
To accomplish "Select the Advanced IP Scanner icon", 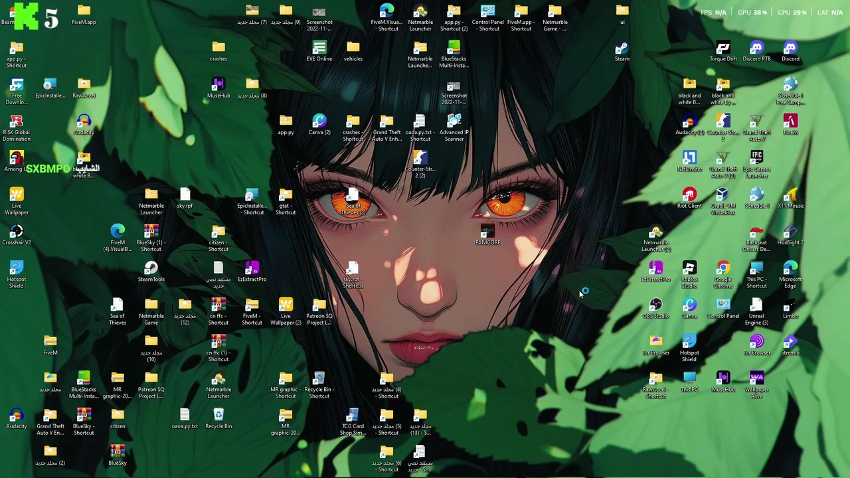I will click(x=454, y=127).
